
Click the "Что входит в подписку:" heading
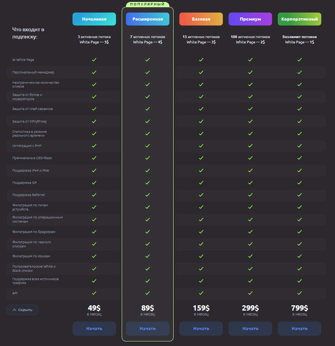pyautogui.click(x=28, y=33)
